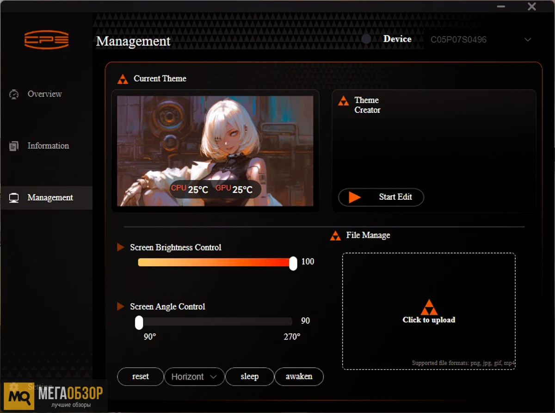The width and height of the screenshot is (555, 413).
Task: Click the sleep button
Action: pos(249,376)
